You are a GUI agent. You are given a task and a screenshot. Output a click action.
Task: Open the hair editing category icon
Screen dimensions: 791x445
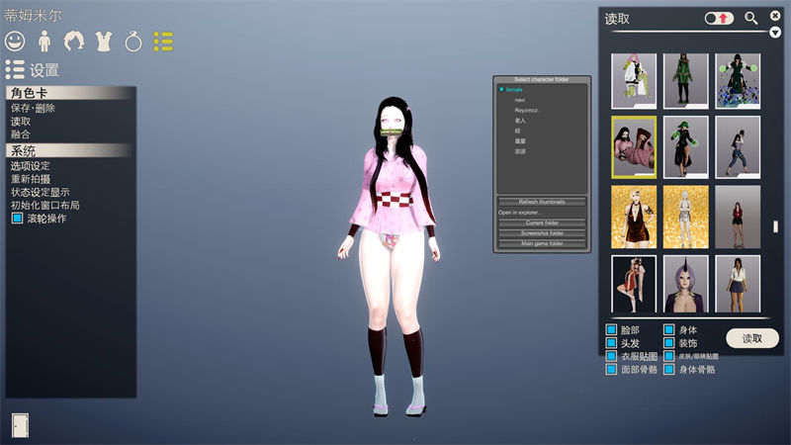[73, 42]
